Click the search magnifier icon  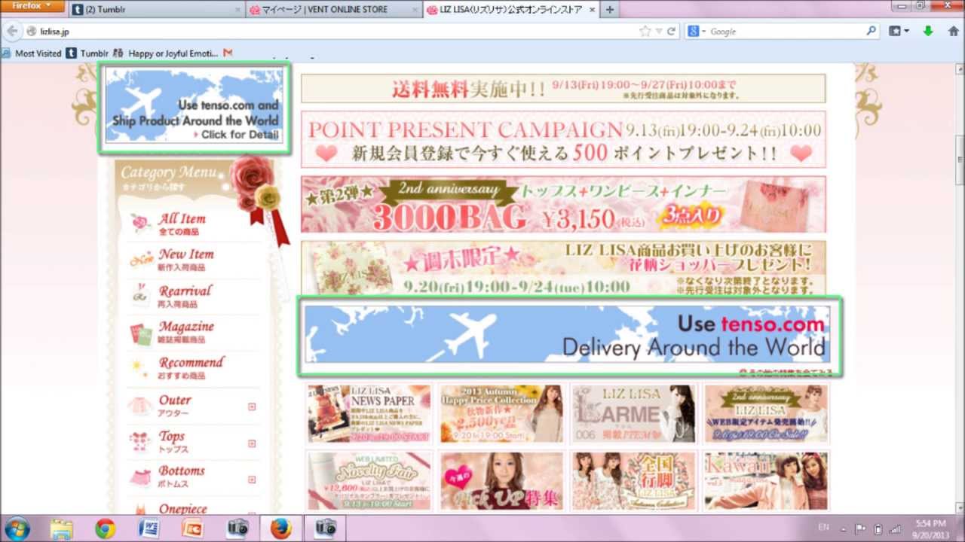[x=872, y=32]
